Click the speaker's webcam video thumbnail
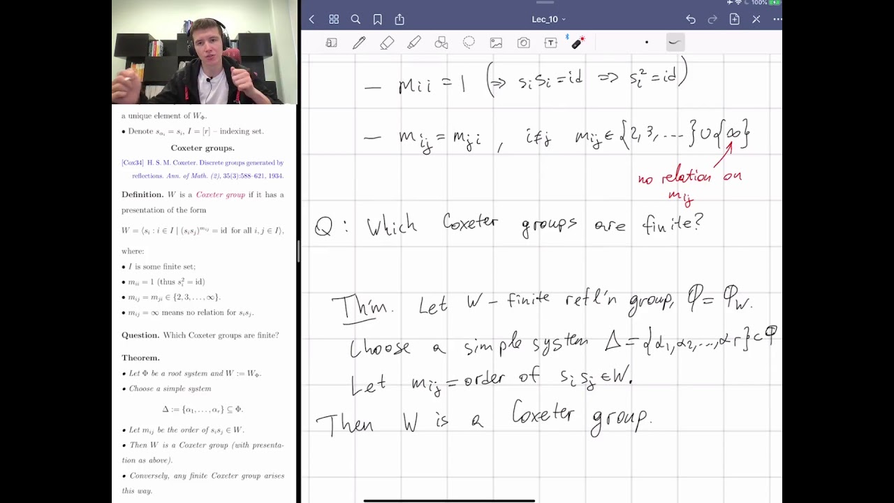Image resolution: width=894 pixels, height=503 pixels. [x=205, y=52]
